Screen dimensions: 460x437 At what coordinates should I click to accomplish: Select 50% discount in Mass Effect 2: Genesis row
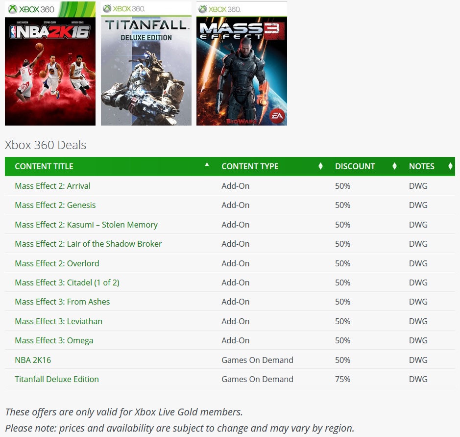point(342,205)
